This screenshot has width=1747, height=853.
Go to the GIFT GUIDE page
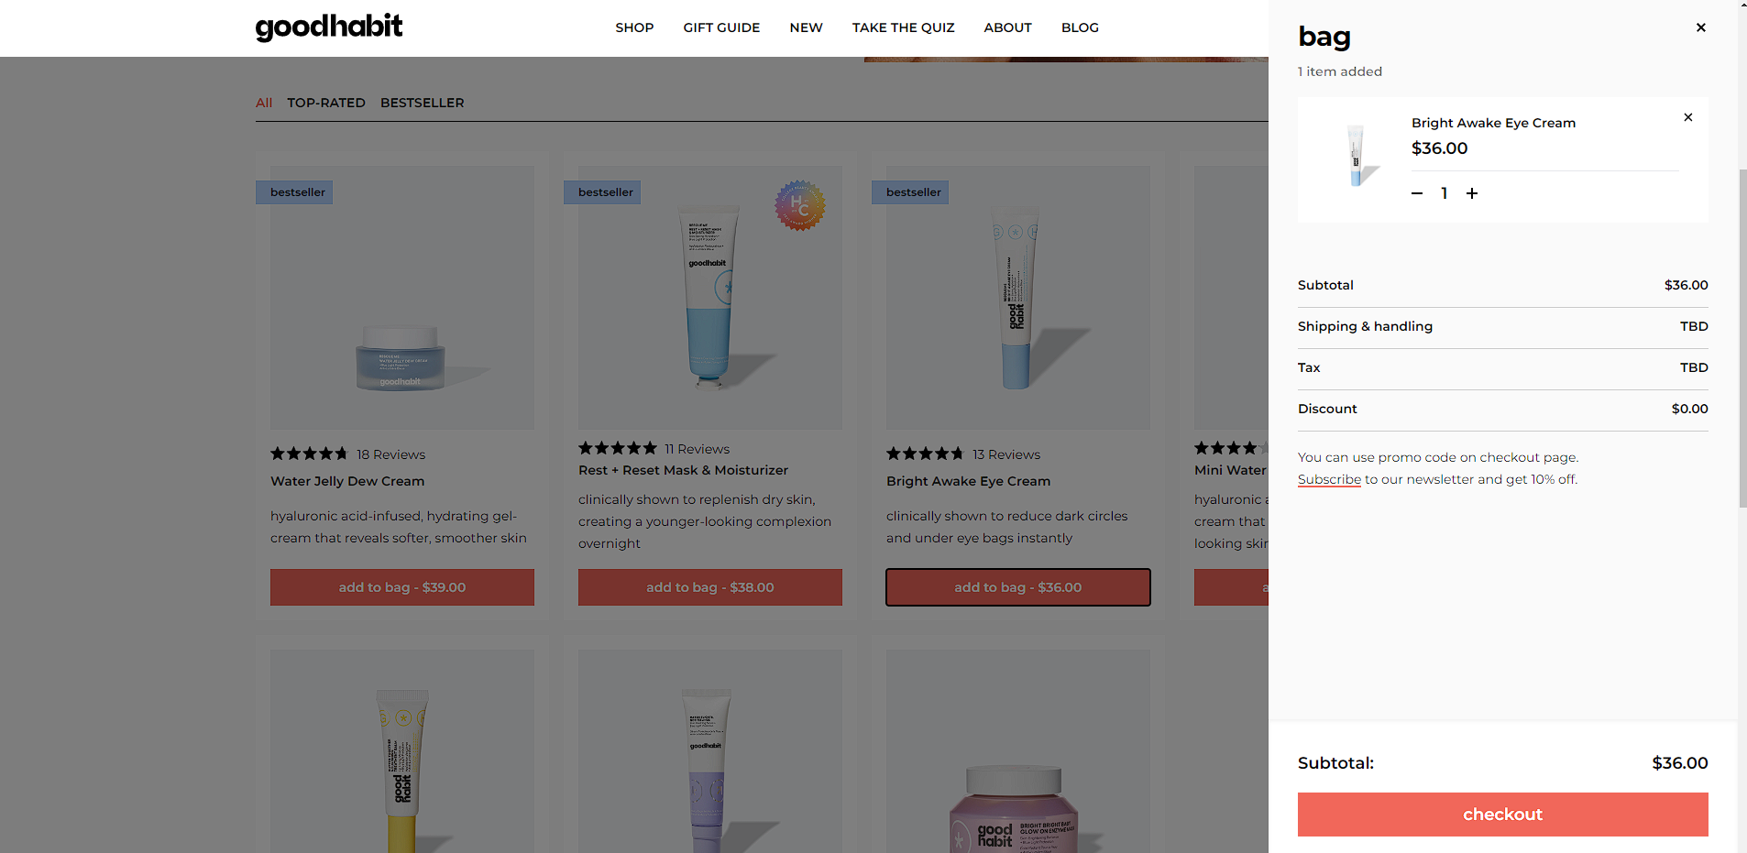point(721,27)
